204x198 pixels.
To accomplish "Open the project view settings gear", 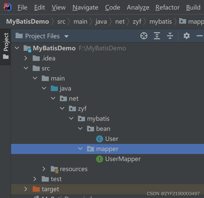I will [x=187, y=36].
